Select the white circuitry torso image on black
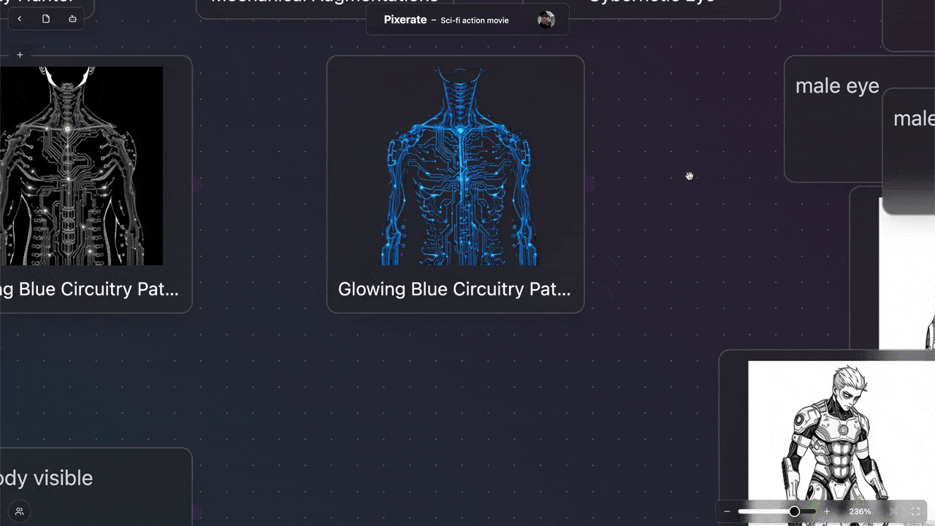The height and width of the screenshot is (526, 935). click(81, 166)
